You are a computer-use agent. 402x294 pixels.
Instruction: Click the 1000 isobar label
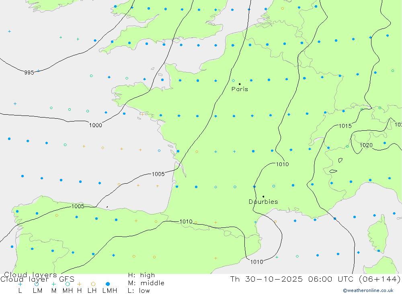[96, 125]
